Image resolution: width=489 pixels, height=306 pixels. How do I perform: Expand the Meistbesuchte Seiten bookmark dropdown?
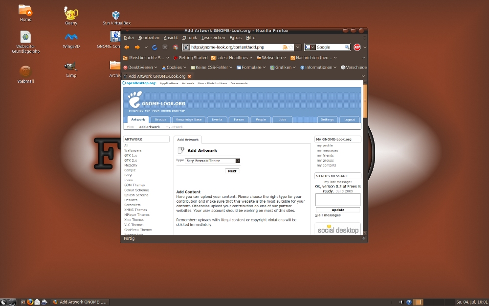[x=167, y=58]
